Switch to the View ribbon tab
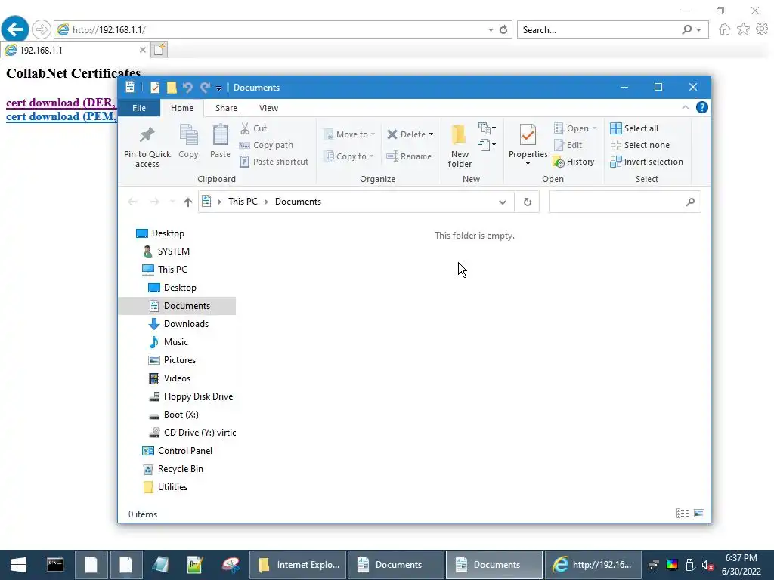This screenshot has height=580, width=774. [268, 108]
